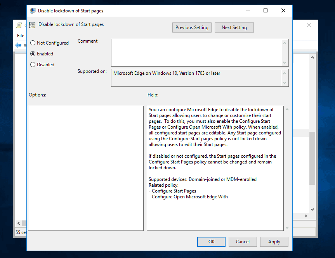Click the dialog title bar icon
Image resolution: width=335 pixels, height=258 pixels.
33,11
